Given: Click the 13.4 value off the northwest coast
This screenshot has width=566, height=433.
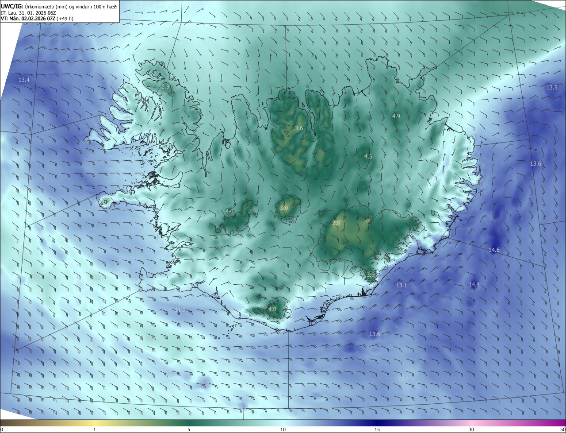Looking at the screenshot, I should point(24,80).
